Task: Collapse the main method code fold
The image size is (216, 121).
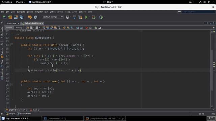Action: click(x=12, y=45)
